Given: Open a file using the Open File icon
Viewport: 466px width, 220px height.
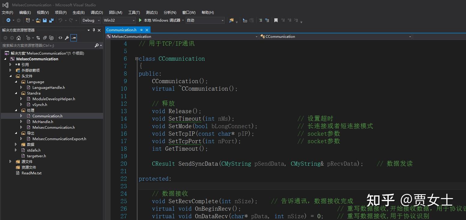Looking at the screenshot, I should click(x=38, y=20).
